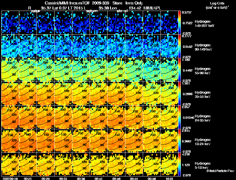This screenshot has width=236, height=180.
Task: Select the 35-55 keV panel at 09:41
Action: (x=99, y=93)
